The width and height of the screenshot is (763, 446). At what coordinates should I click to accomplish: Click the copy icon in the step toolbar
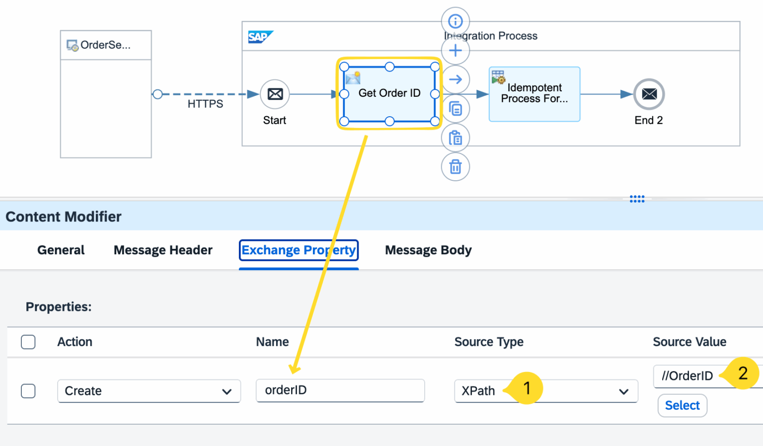coord(455,109)
